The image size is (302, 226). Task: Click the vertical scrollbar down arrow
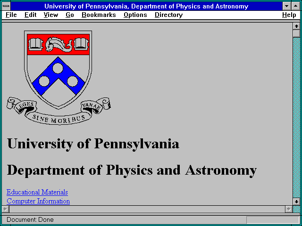point(296,202)
